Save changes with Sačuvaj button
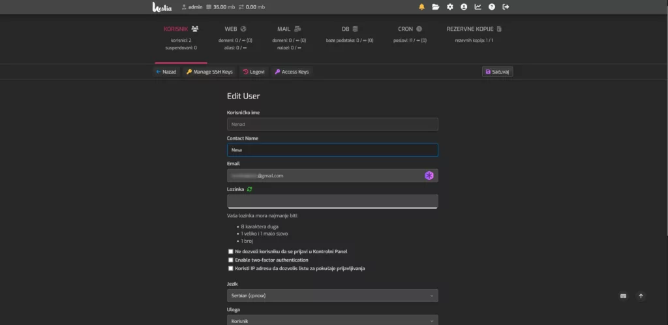668x325 pixels. [498, 72]
